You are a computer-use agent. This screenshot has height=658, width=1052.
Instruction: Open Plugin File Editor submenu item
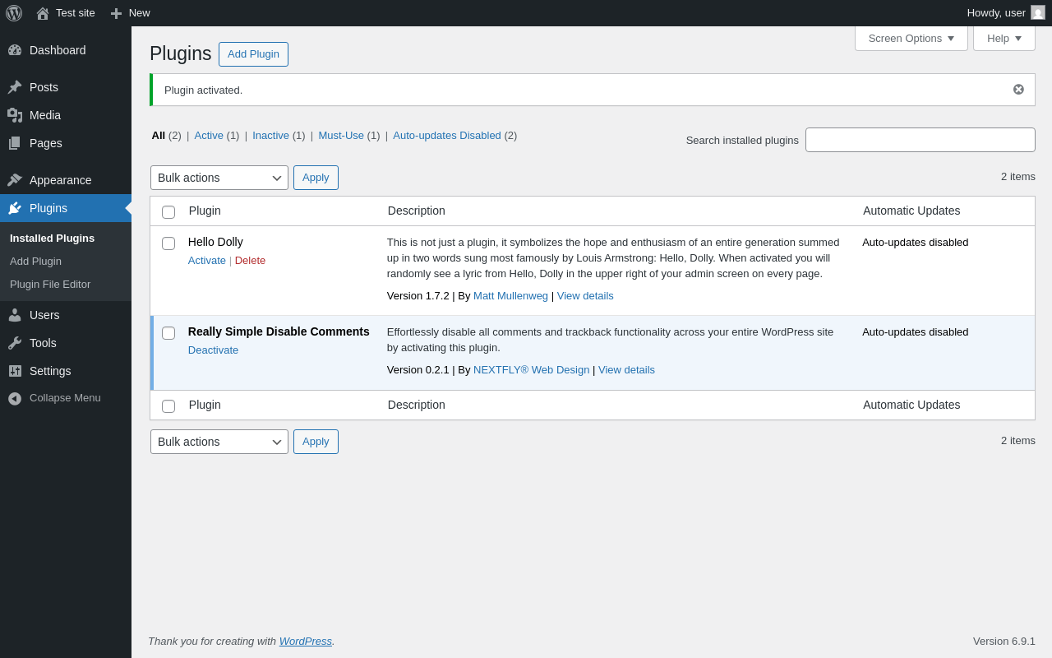point(50,285)
